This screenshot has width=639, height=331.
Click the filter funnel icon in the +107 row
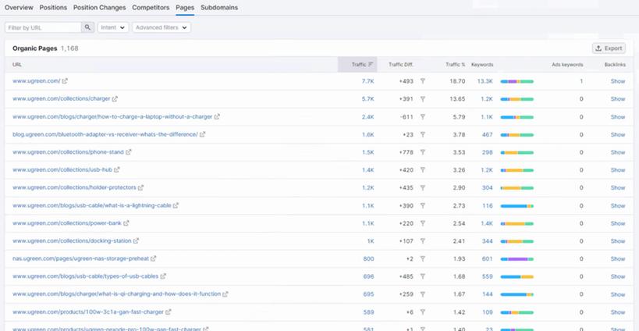(x=423, y=241)
